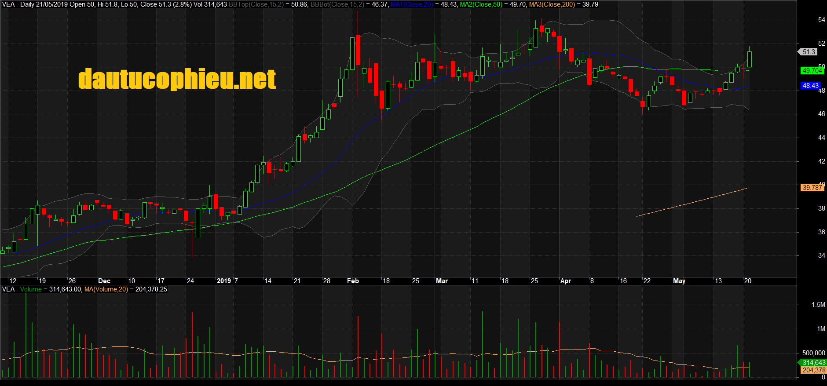Click the blue 48.43 price tag

811,86
